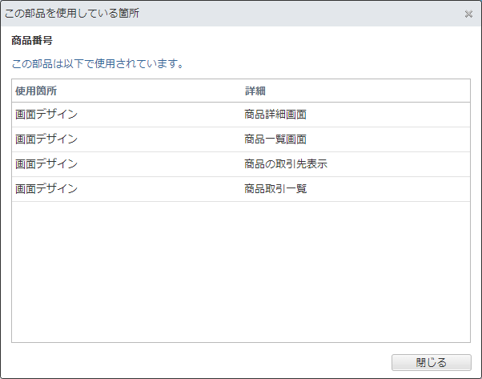
Task: Select the 商品詳細画面 row
Action: 241,115
